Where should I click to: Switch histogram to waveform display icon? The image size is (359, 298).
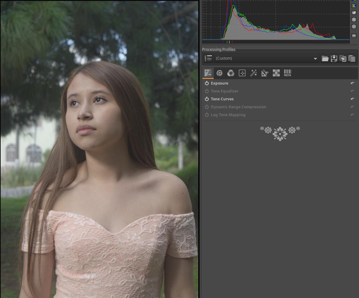(x=354, y=13)
